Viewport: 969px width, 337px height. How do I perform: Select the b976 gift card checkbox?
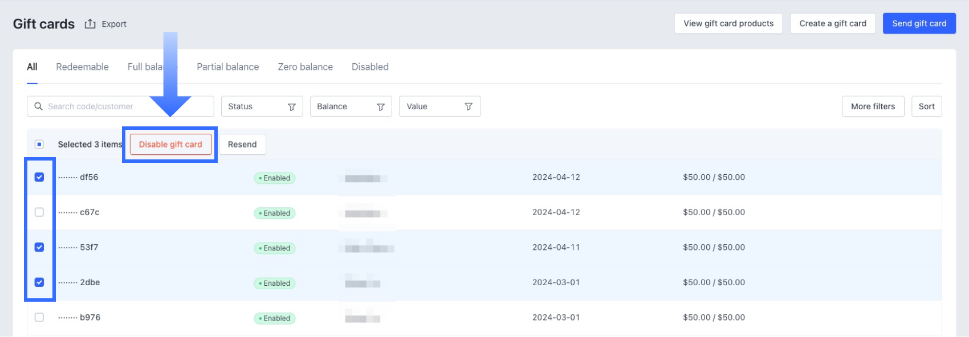[39, 318]
